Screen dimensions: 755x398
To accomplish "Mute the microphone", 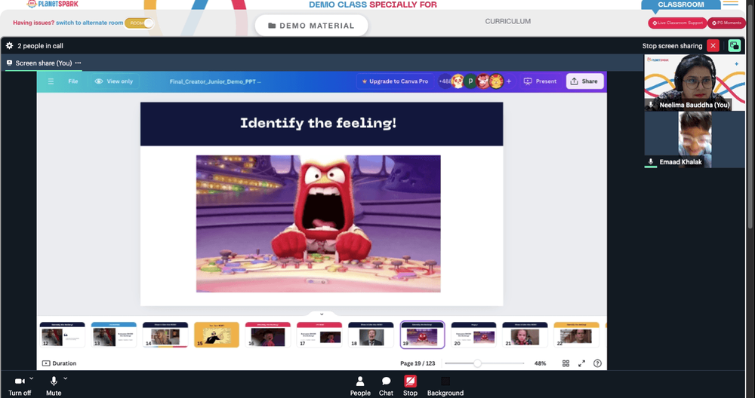I will 54,386.
